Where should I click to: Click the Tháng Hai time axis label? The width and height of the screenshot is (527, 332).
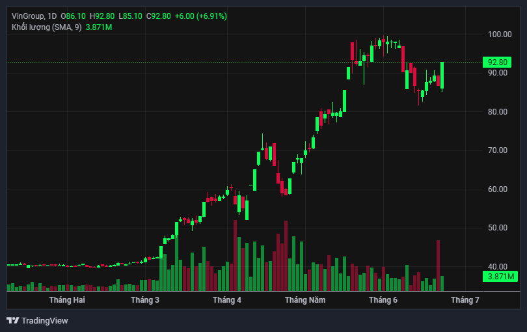67,299
